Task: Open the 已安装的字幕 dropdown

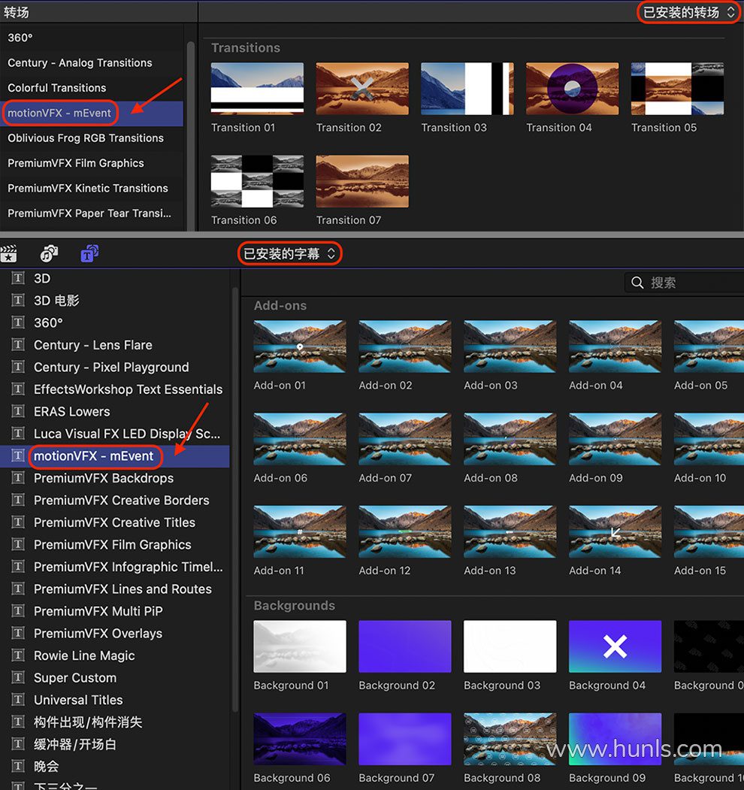Action: [x=289, y=253]
